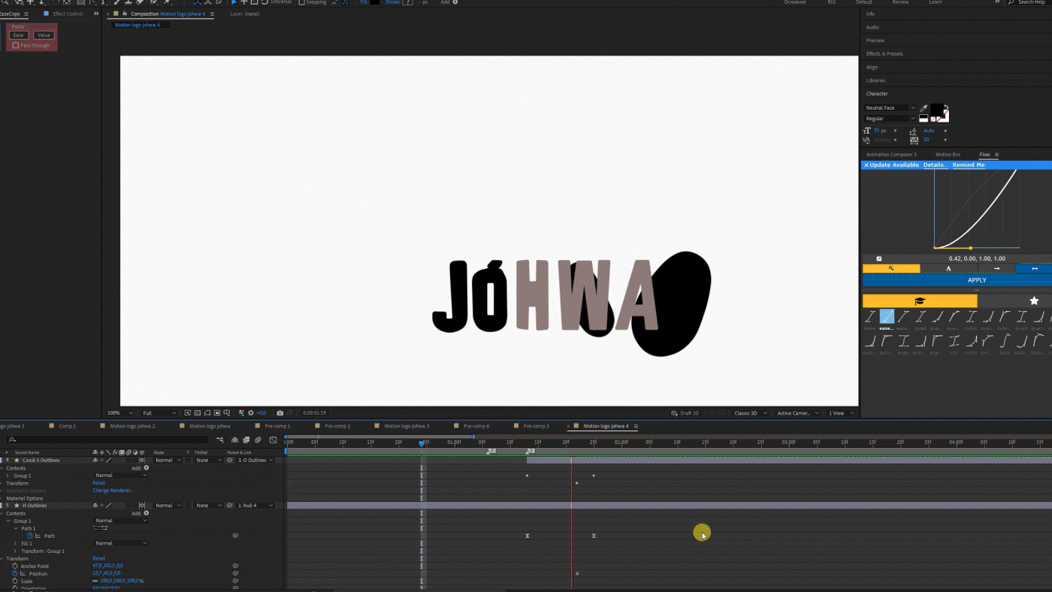
Task: Click the eyedropper in the Character panel
Action: coord(924,108)
